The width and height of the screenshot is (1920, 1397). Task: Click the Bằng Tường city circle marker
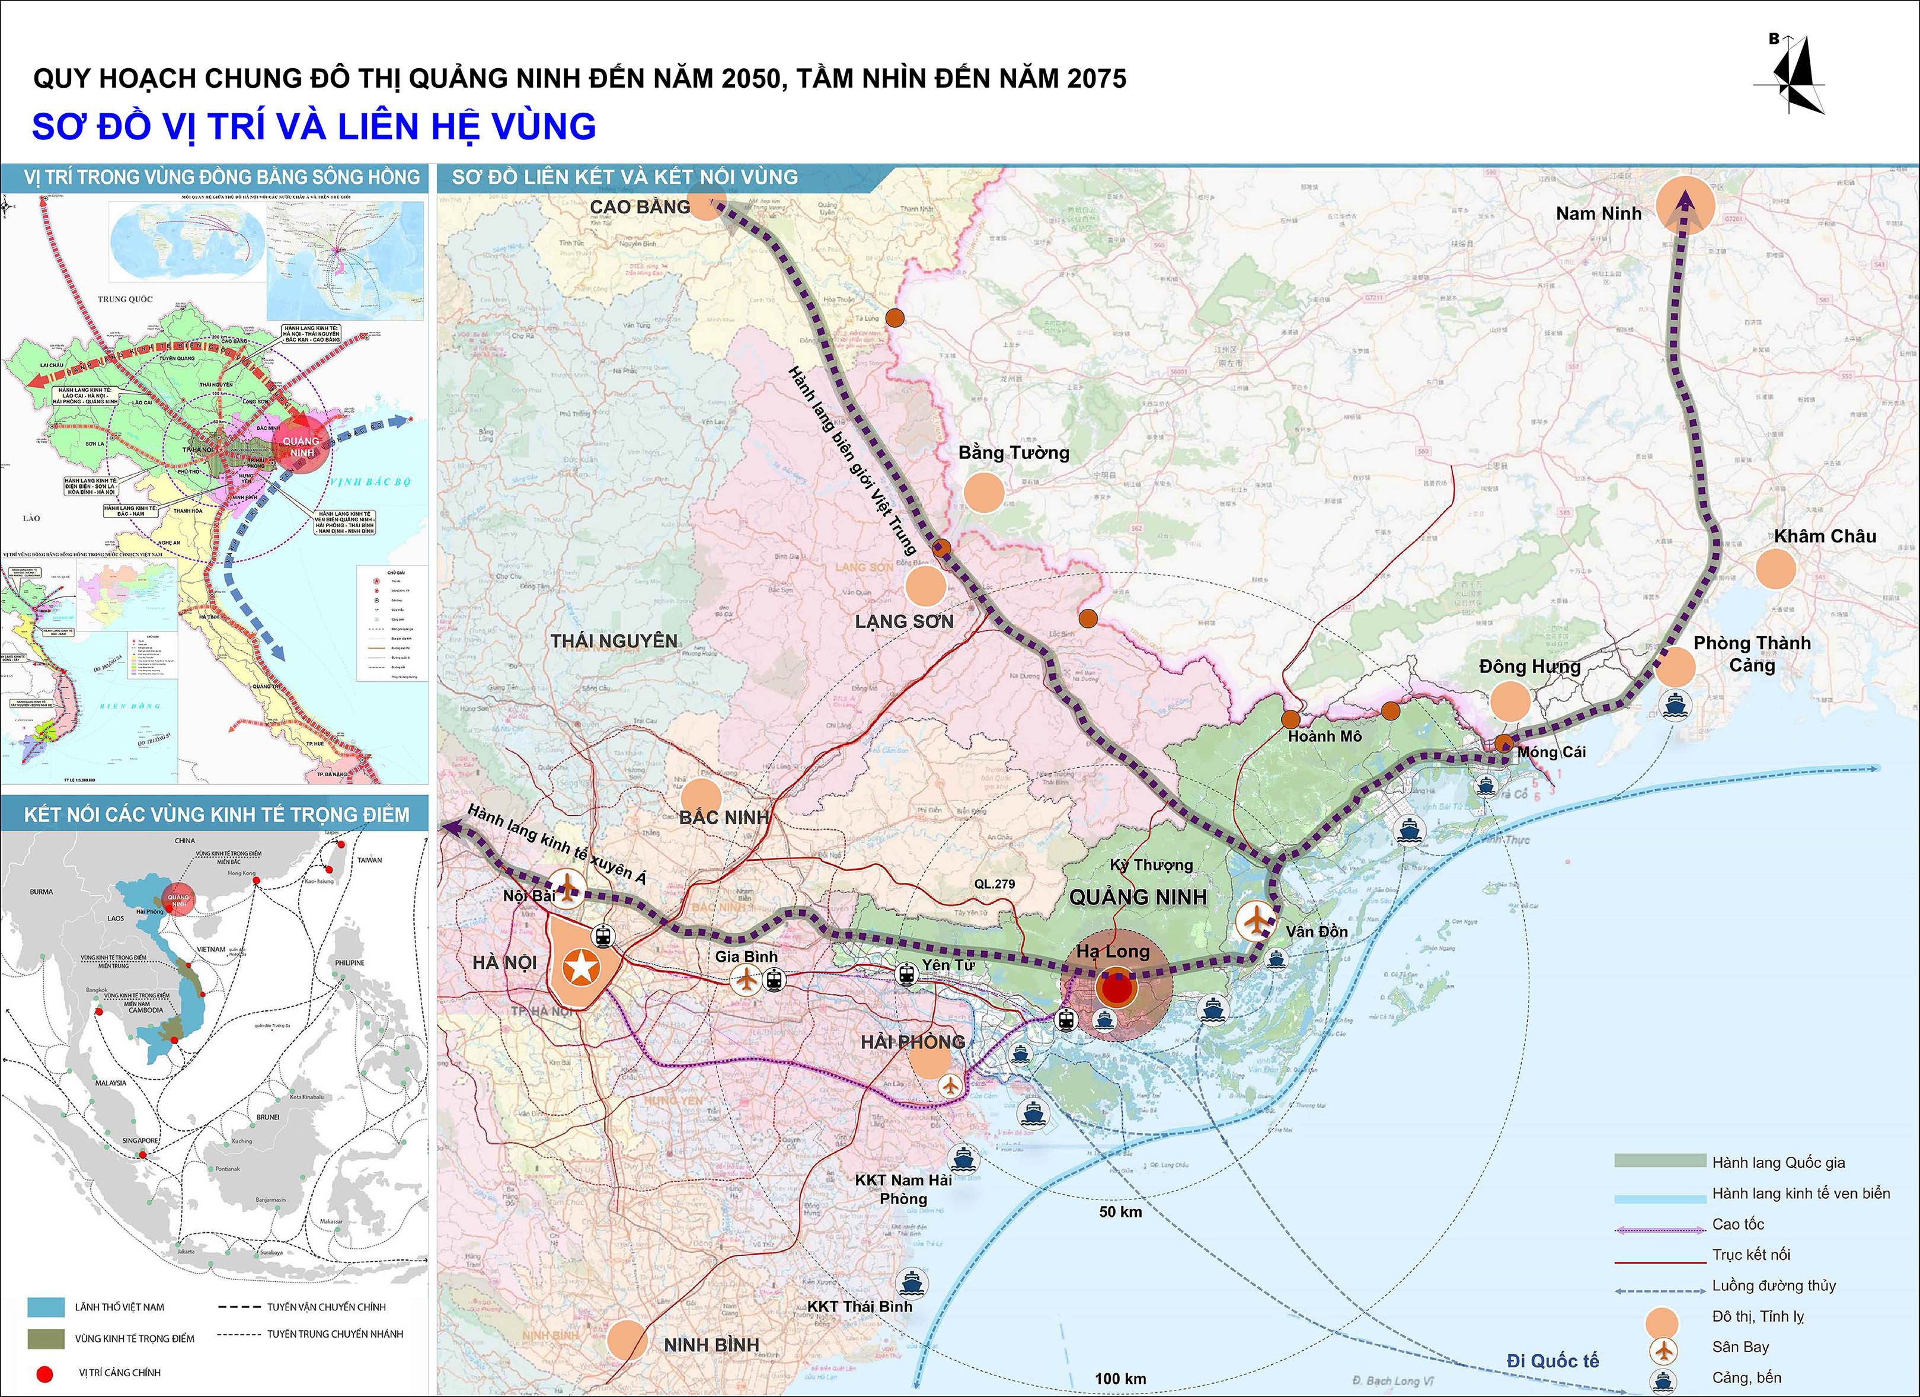983,493
